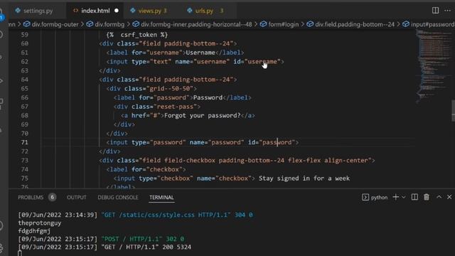Kill terminal with the trash icon

pos(427,197)
